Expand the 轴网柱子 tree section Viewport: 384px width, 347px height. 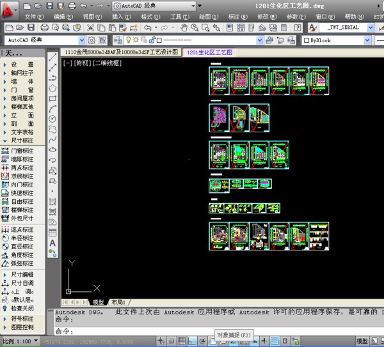click(x=22, y=73)
